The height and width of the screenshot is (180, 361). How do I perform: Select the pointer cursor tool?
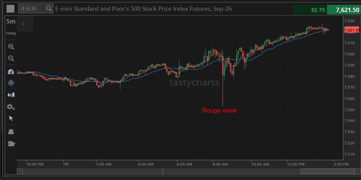pos(11,118)
